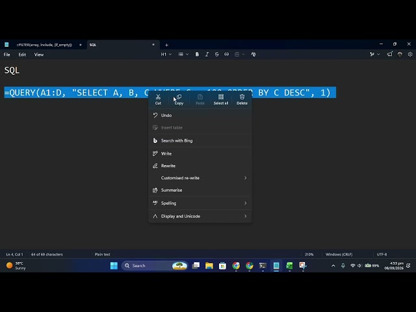Screen dimensions: 416x312
Task: Toggle strikethrough formatting
Action: pyautogui.click(x=216, y=55)
